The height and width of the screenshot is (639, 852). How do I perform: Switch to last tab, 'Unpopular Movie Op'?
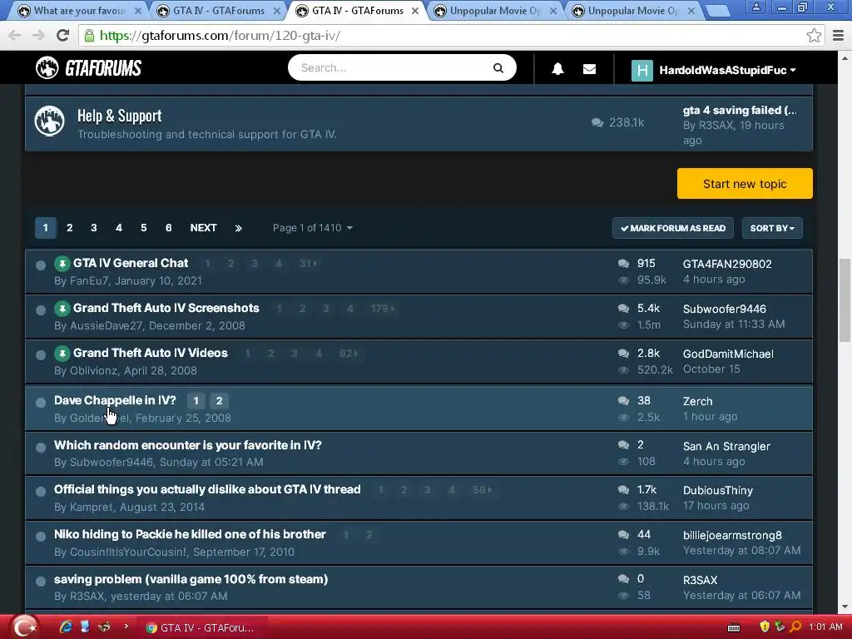click(x=633, y=10)
